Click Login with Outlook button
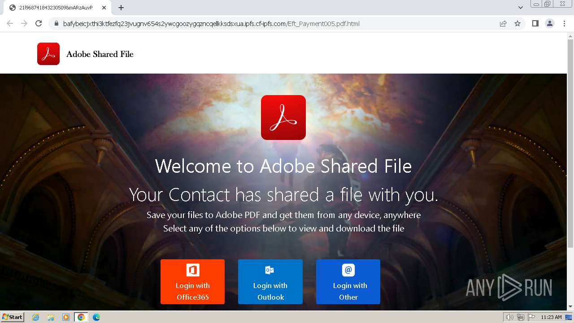574x323 pixels. click(x=270, y=282)
